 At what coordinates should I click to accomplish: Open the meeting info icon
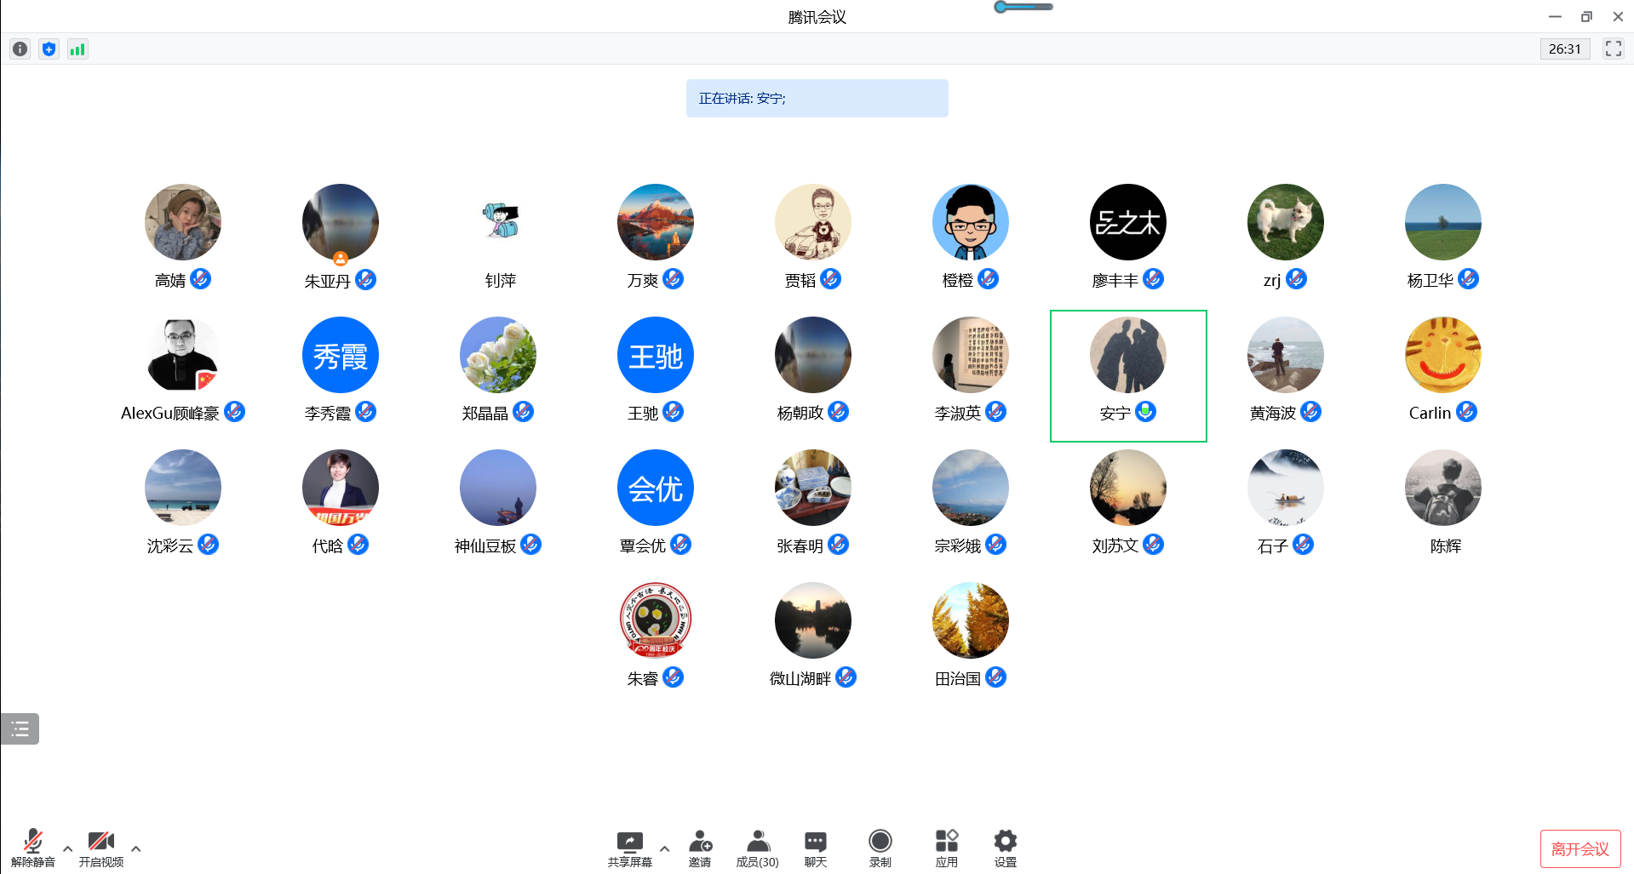coord(20,49)
